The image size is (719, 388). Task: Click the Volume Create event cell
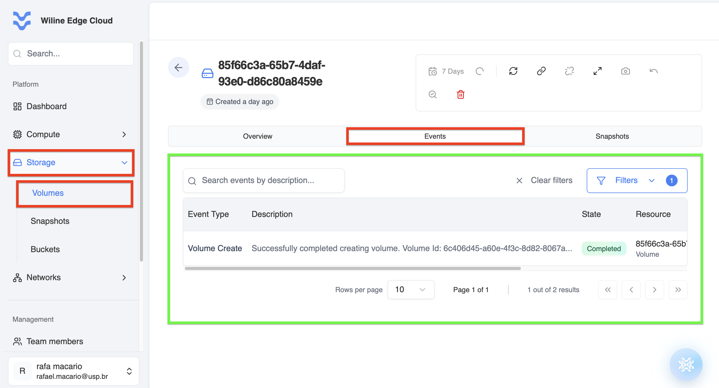point(215,248)
